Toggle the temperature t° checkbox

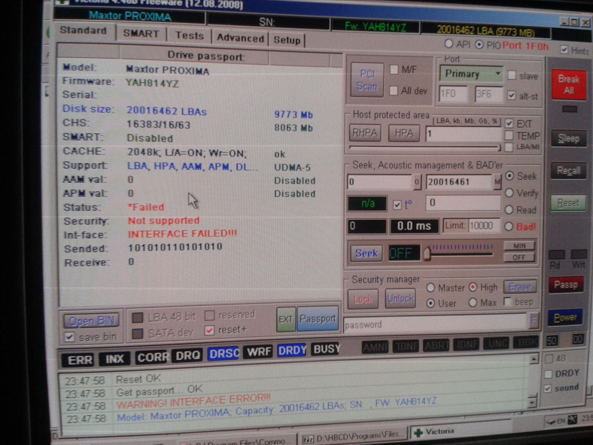pos(397,205)
